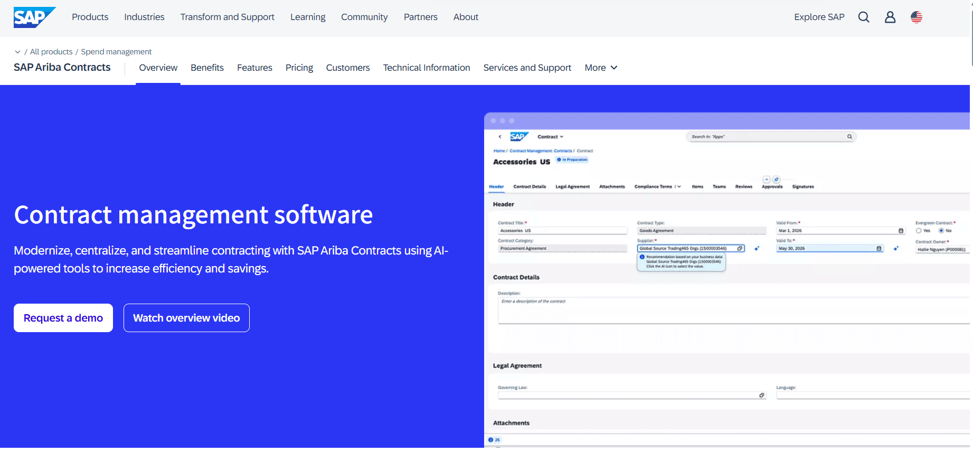This screenshot has width=973, height=452.
Task: Select the Technical Information tab
Action: (427, 68)
